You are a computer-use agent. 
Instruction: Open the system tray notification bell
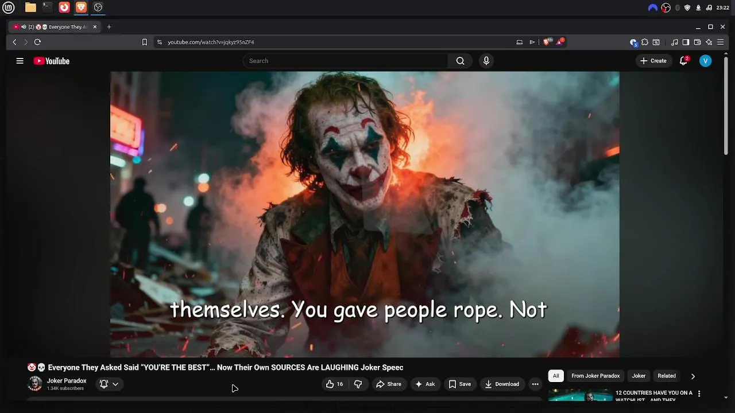tap(698, 7)
